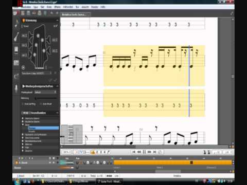
Task: Toggle the metronome icon
Action: coord(205,152)
